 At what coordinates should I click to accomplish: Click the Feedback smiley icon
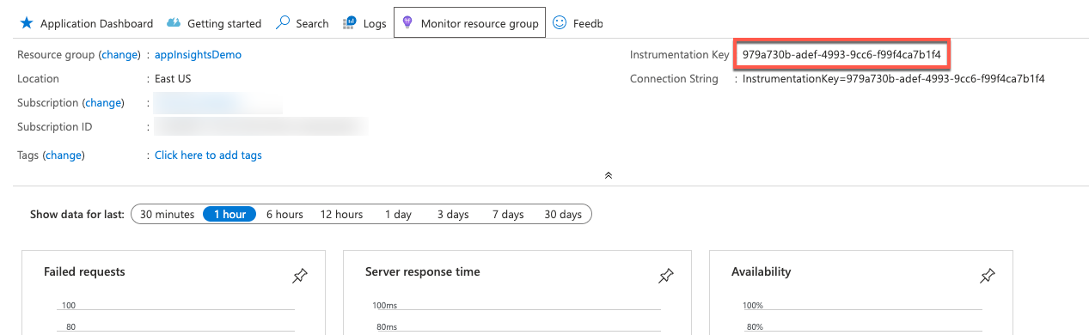(x=559, y=23)
